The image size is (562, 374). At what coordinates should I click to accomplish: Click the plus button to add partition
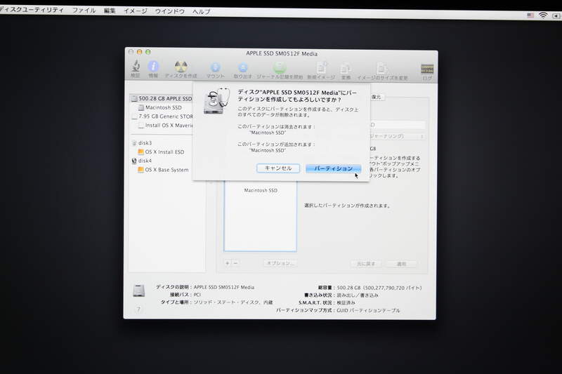click(227, 262)
